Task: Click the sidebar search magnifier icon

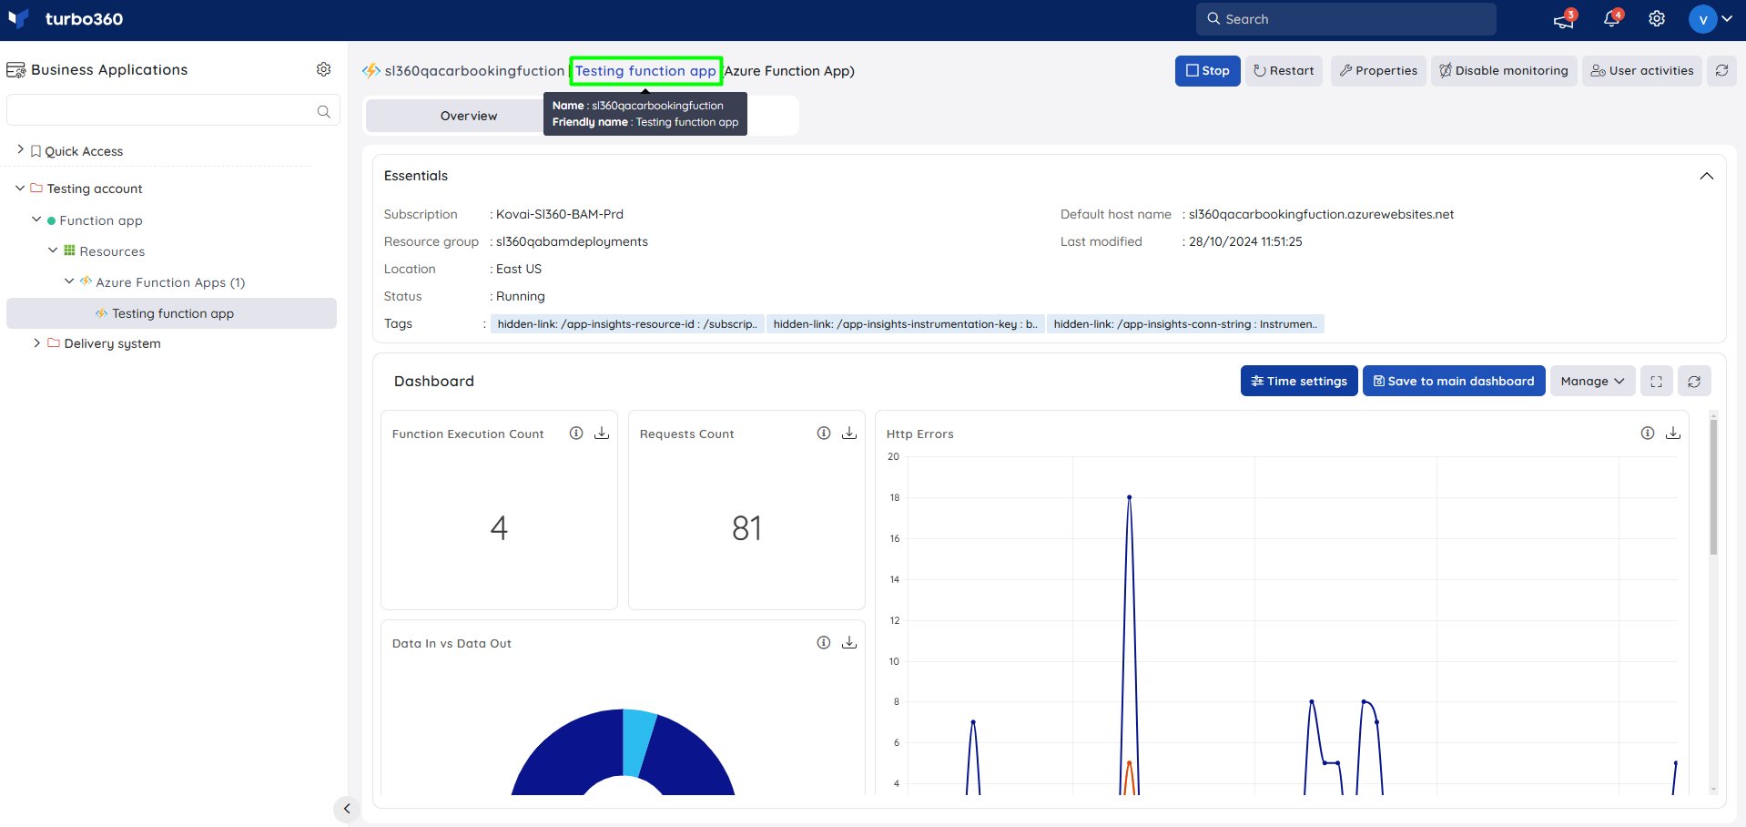Action: (x=323, y=111)
